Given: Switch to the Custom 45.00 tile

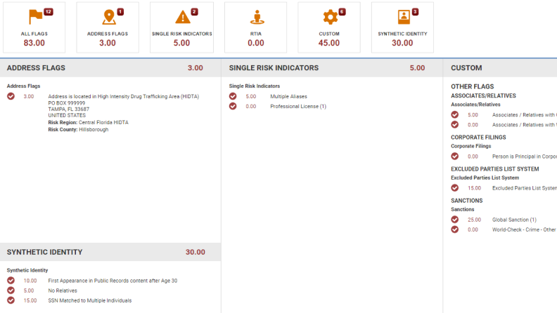Looking at the screenshot, I should (x=329, y=27).
